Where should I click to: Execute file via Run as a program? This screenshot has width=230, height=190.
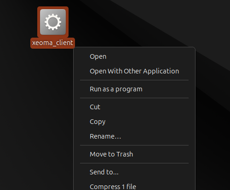click(134, 89)
